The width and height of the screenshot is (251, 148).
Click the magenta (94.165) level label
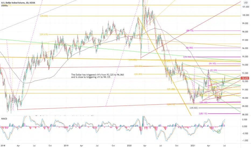click(212, 64)
